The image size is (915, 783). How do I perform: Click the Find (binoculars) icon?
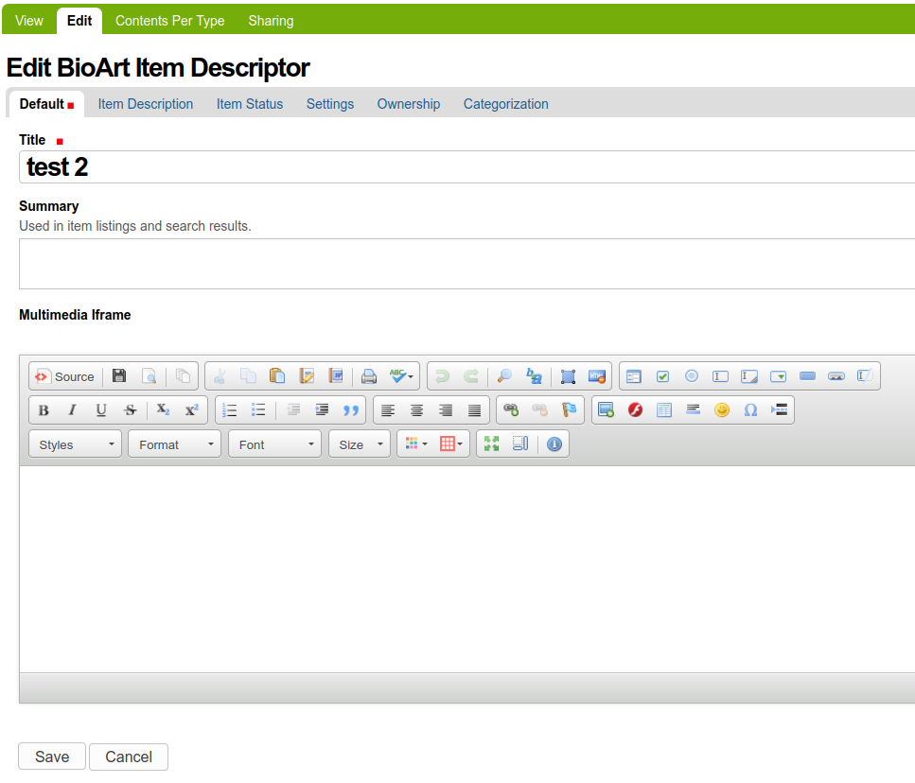click(504, 376)
